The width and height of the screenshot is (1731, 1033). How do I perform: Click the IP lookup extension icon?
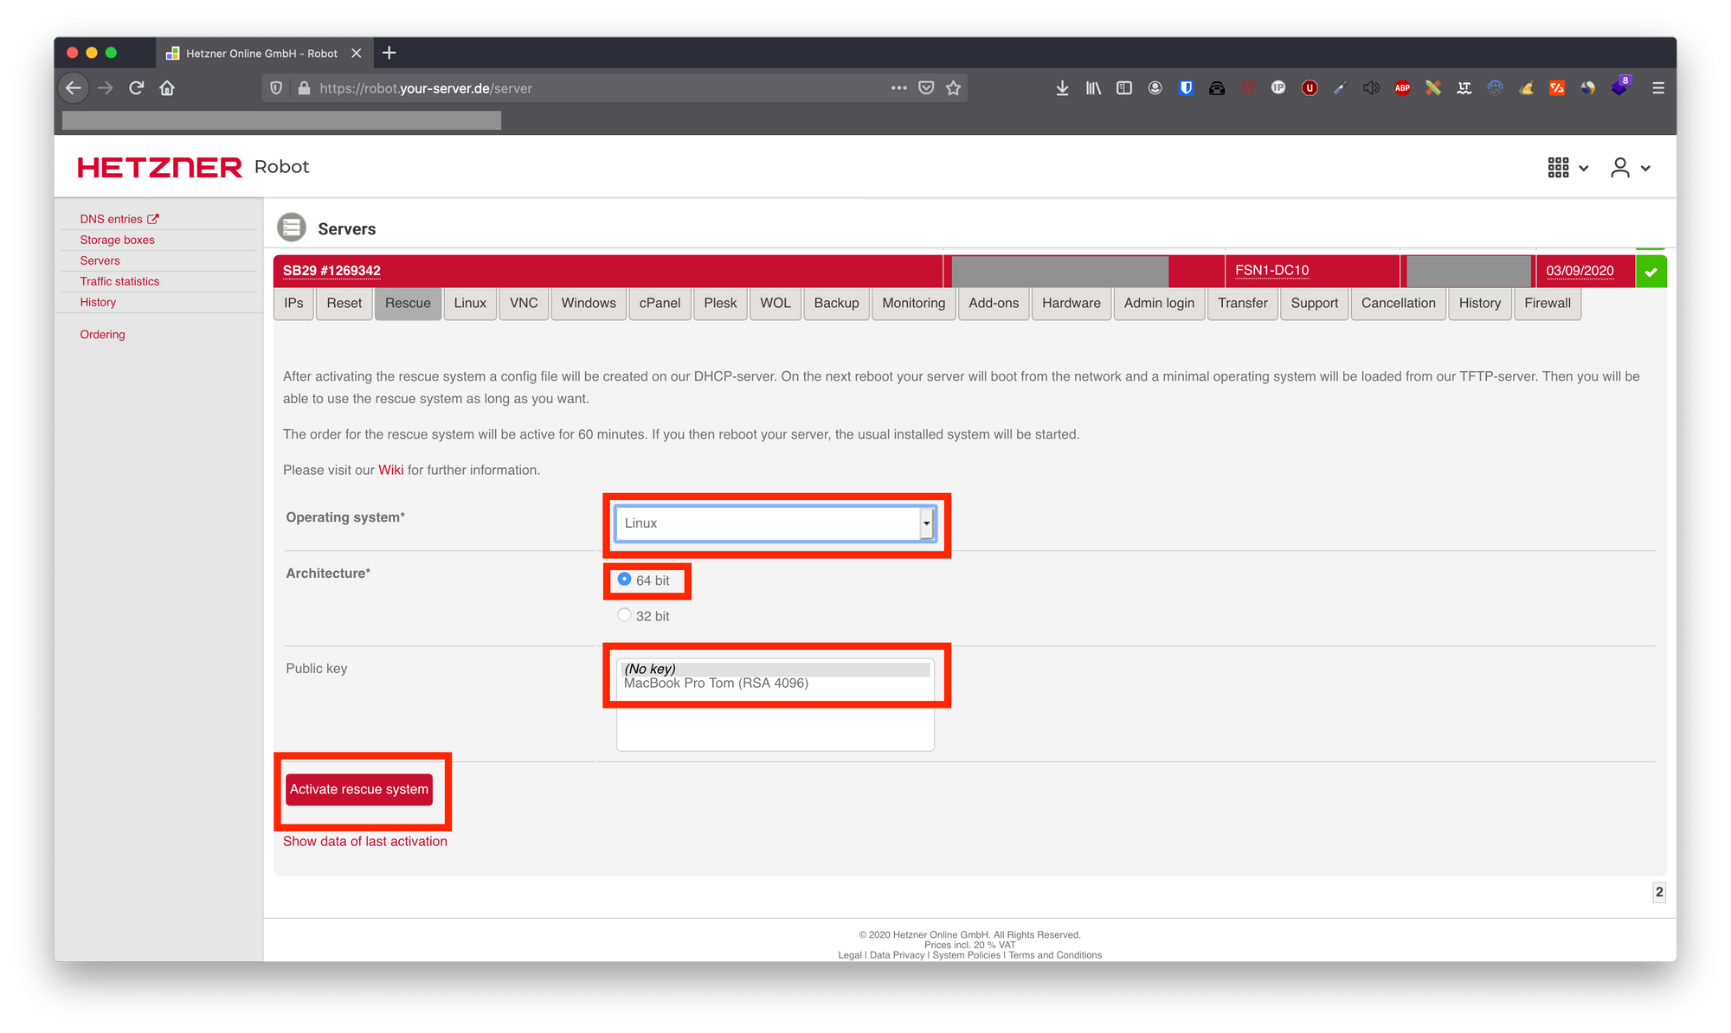click(1278, 88)
